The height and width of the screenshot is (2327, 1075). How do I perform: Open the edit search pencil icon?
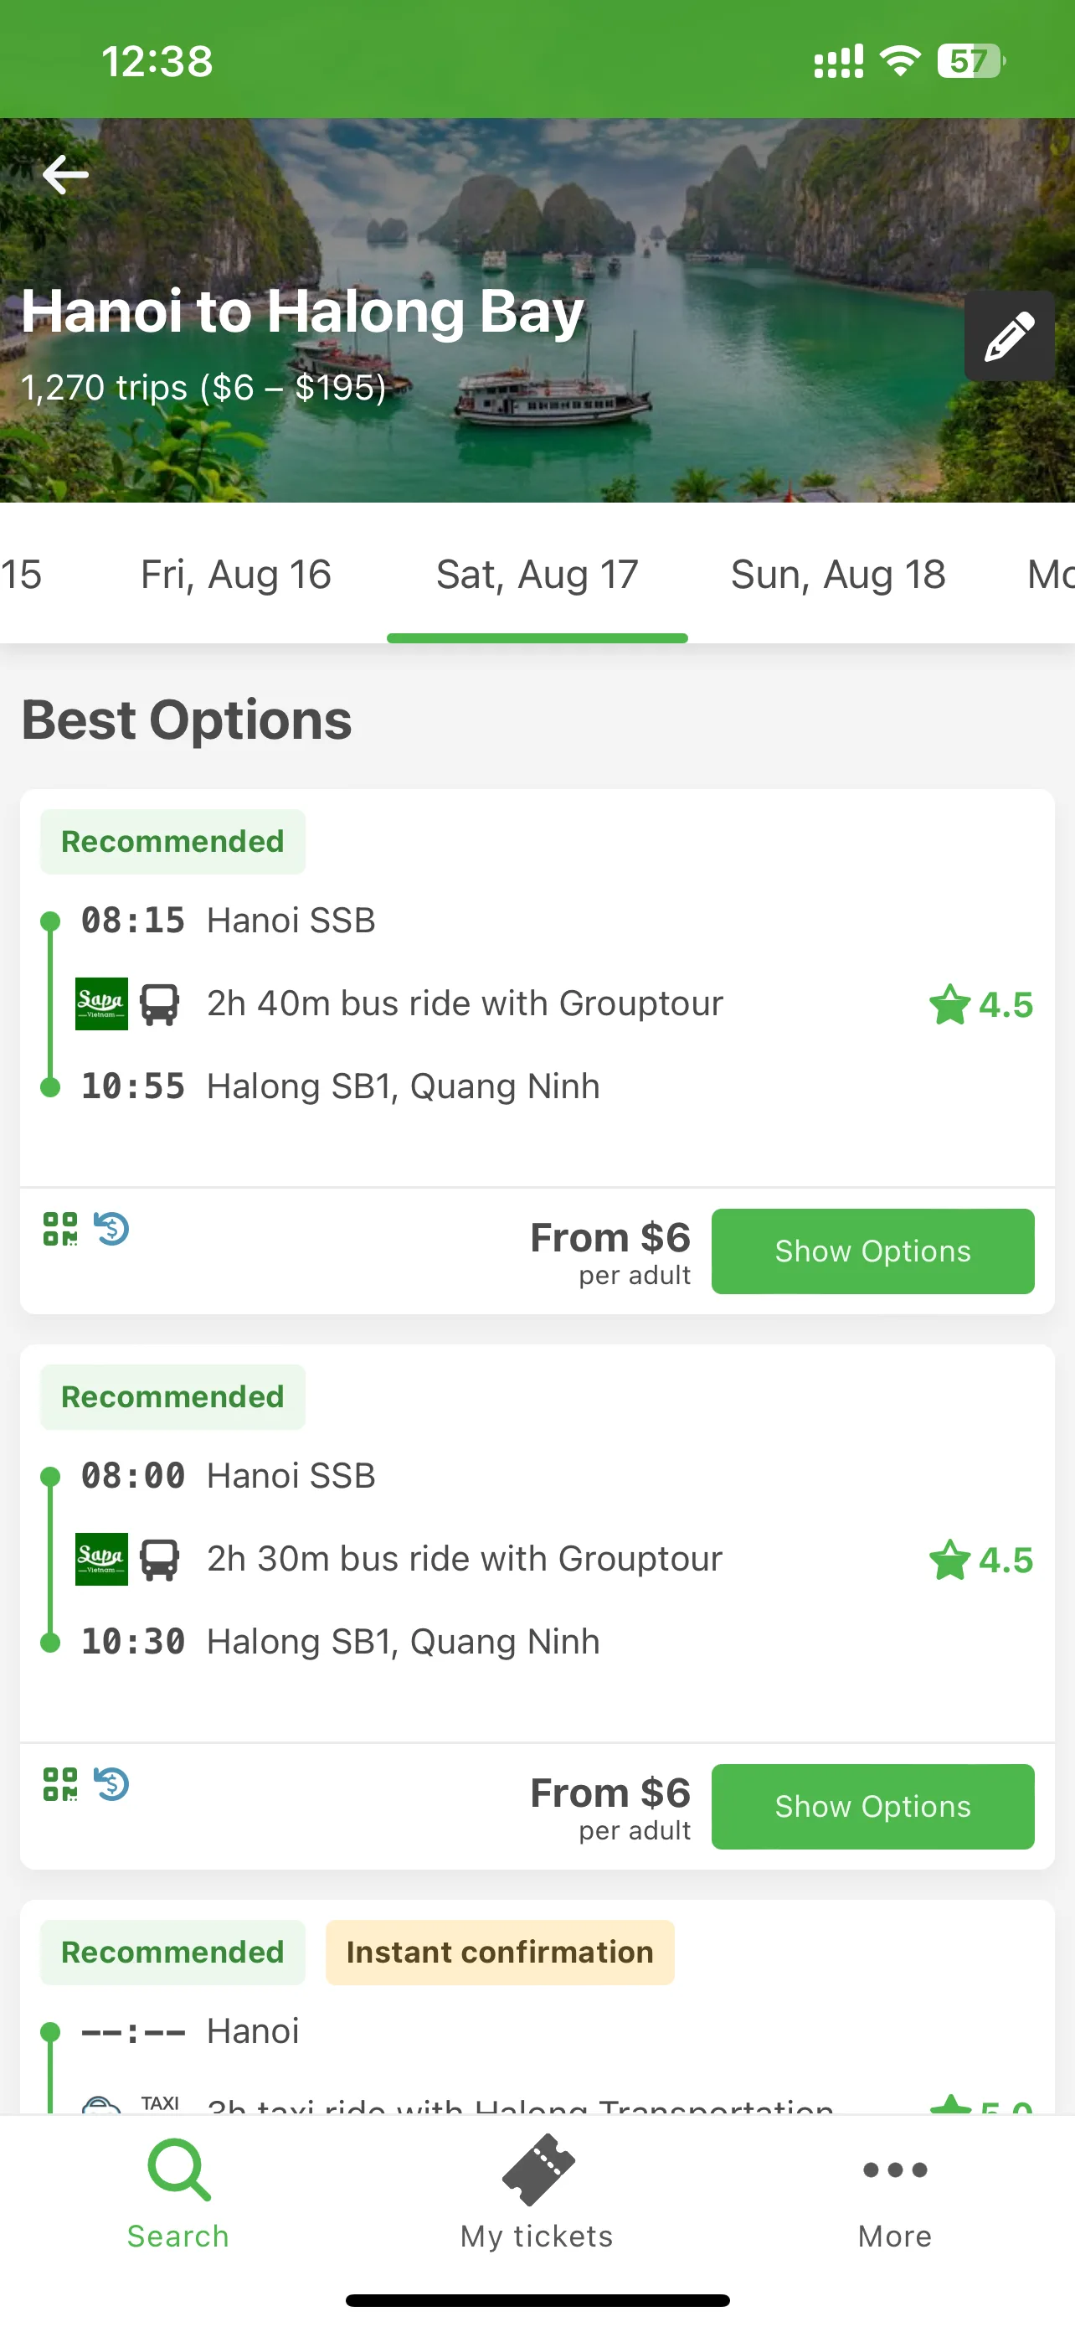coord(1009,336)
